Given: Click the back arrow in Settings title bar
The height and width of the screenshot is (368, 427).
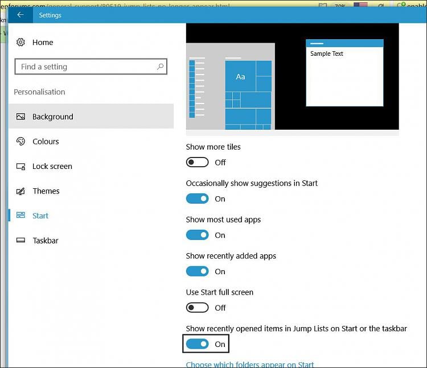Looking at the screenshot, I should (x=20, y=15).
